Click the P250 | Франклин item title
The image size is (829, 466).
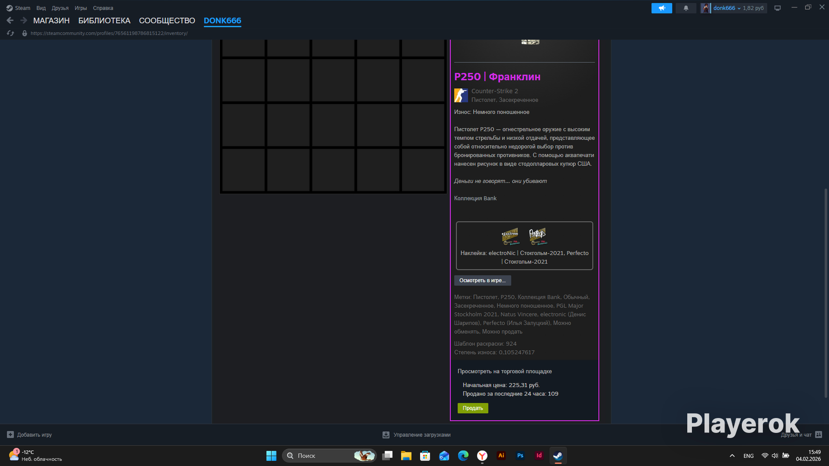pyautogui.click(x=497, y=76)
